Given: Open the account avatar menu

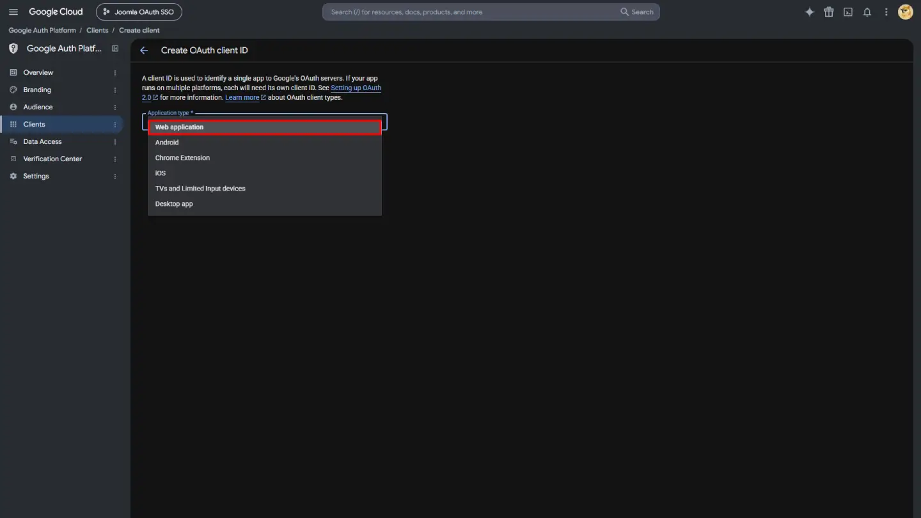Looking at the screenshot, I should click(x=906, y=12).
